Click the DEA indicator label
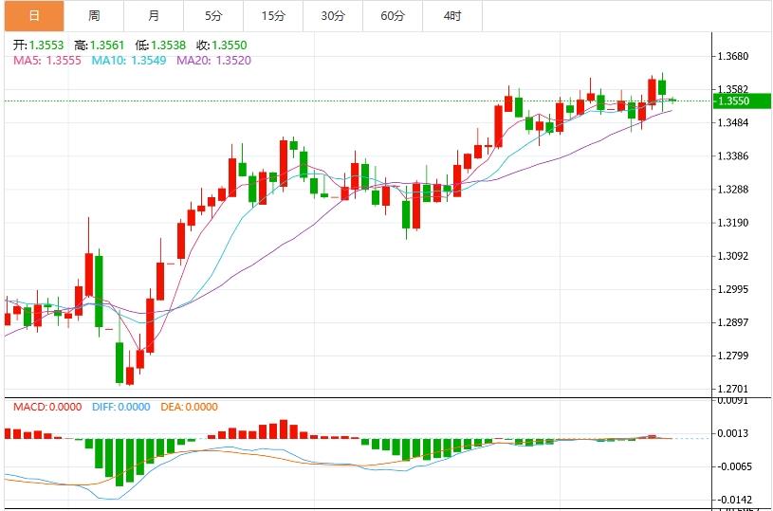Screen dimensions: 773x511 188,407
